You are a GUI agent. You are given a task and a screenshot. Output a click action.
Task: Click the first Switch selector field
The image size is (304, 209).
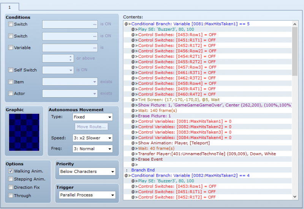pyautogui.click(x=70, y=24)
